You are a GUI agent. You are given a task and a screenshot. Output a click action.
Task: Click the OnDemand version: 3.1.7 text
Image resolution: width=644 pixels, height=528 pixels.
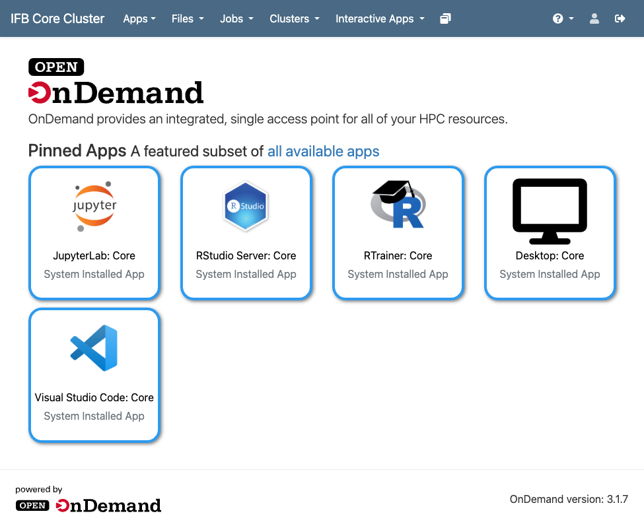tap(569, 499)
